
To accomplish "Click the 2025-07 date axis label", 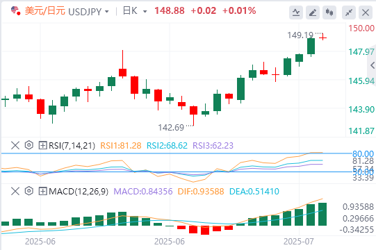I will point(299,242).
